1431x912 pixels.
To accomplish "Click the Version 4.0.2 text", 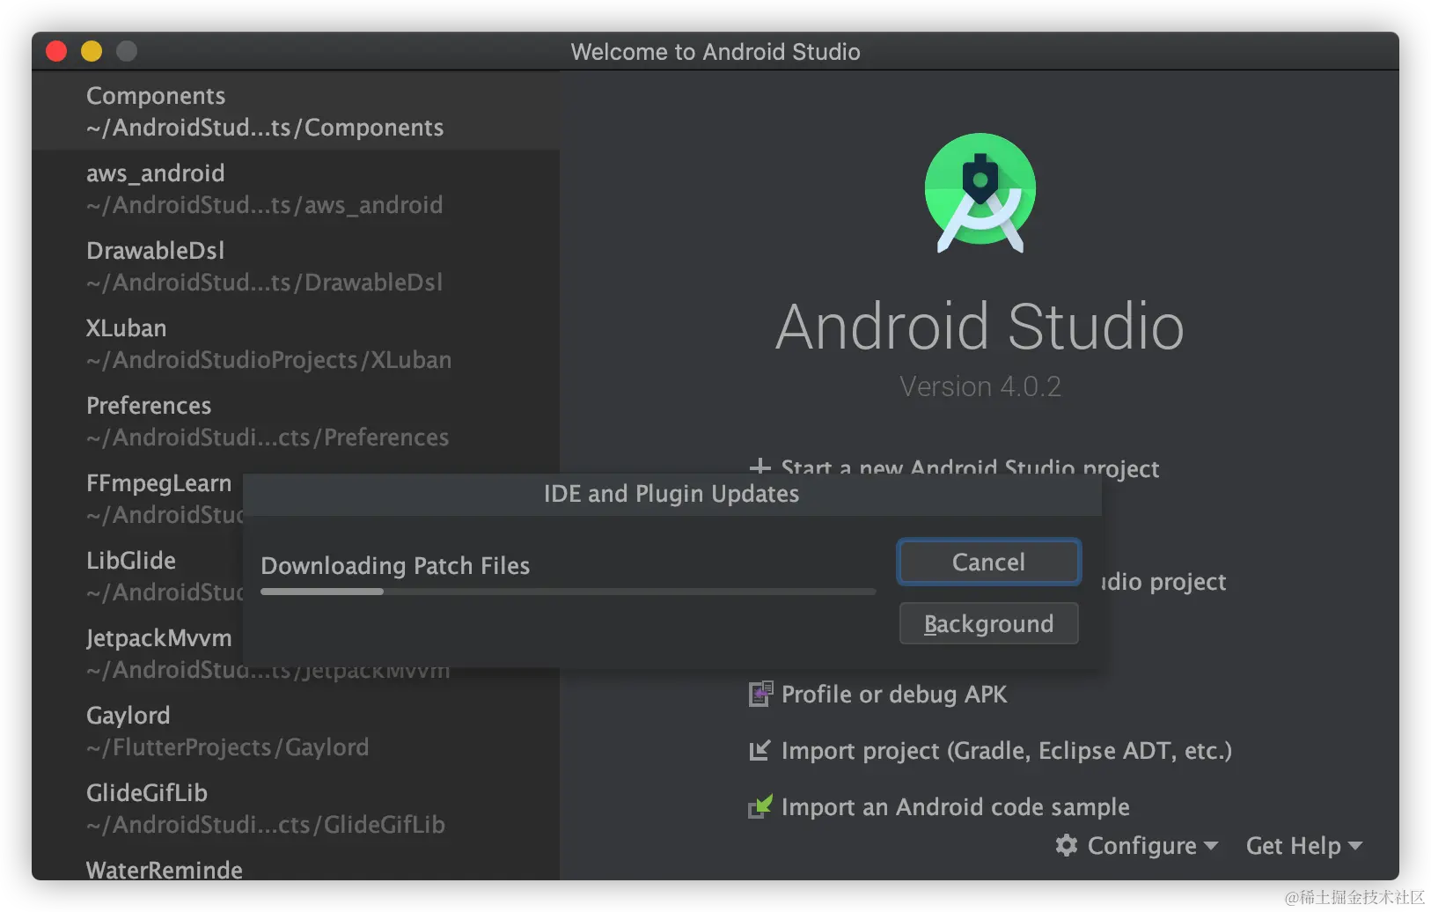I will point(980,386).
